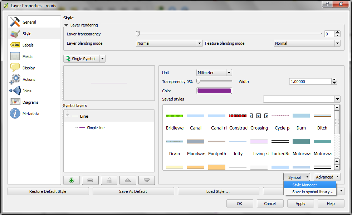This screenshot has width=352, height=215.
Task: Choose Save in symbol library menu entry
Action: pyautogui.click(x=310, y=192)
